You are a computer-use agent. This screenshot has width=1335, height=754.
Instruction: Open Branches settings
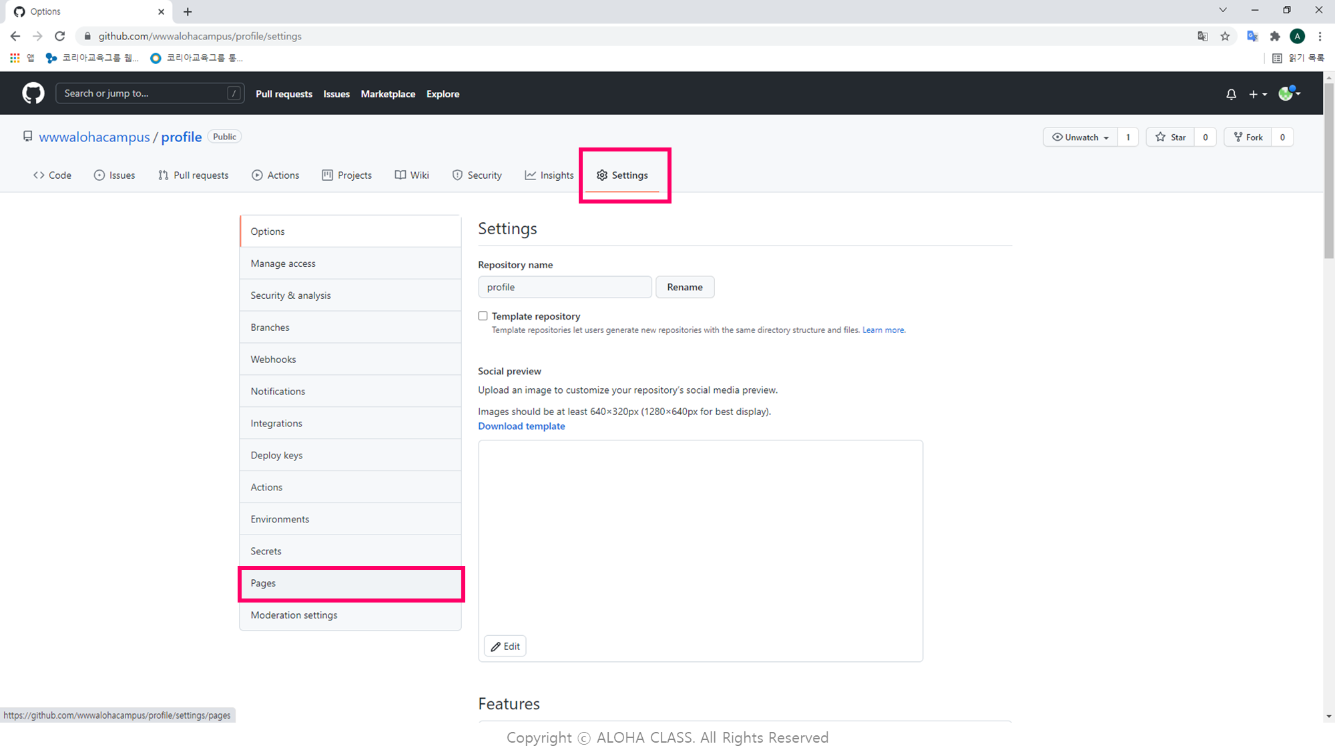(x=350, y=328)
